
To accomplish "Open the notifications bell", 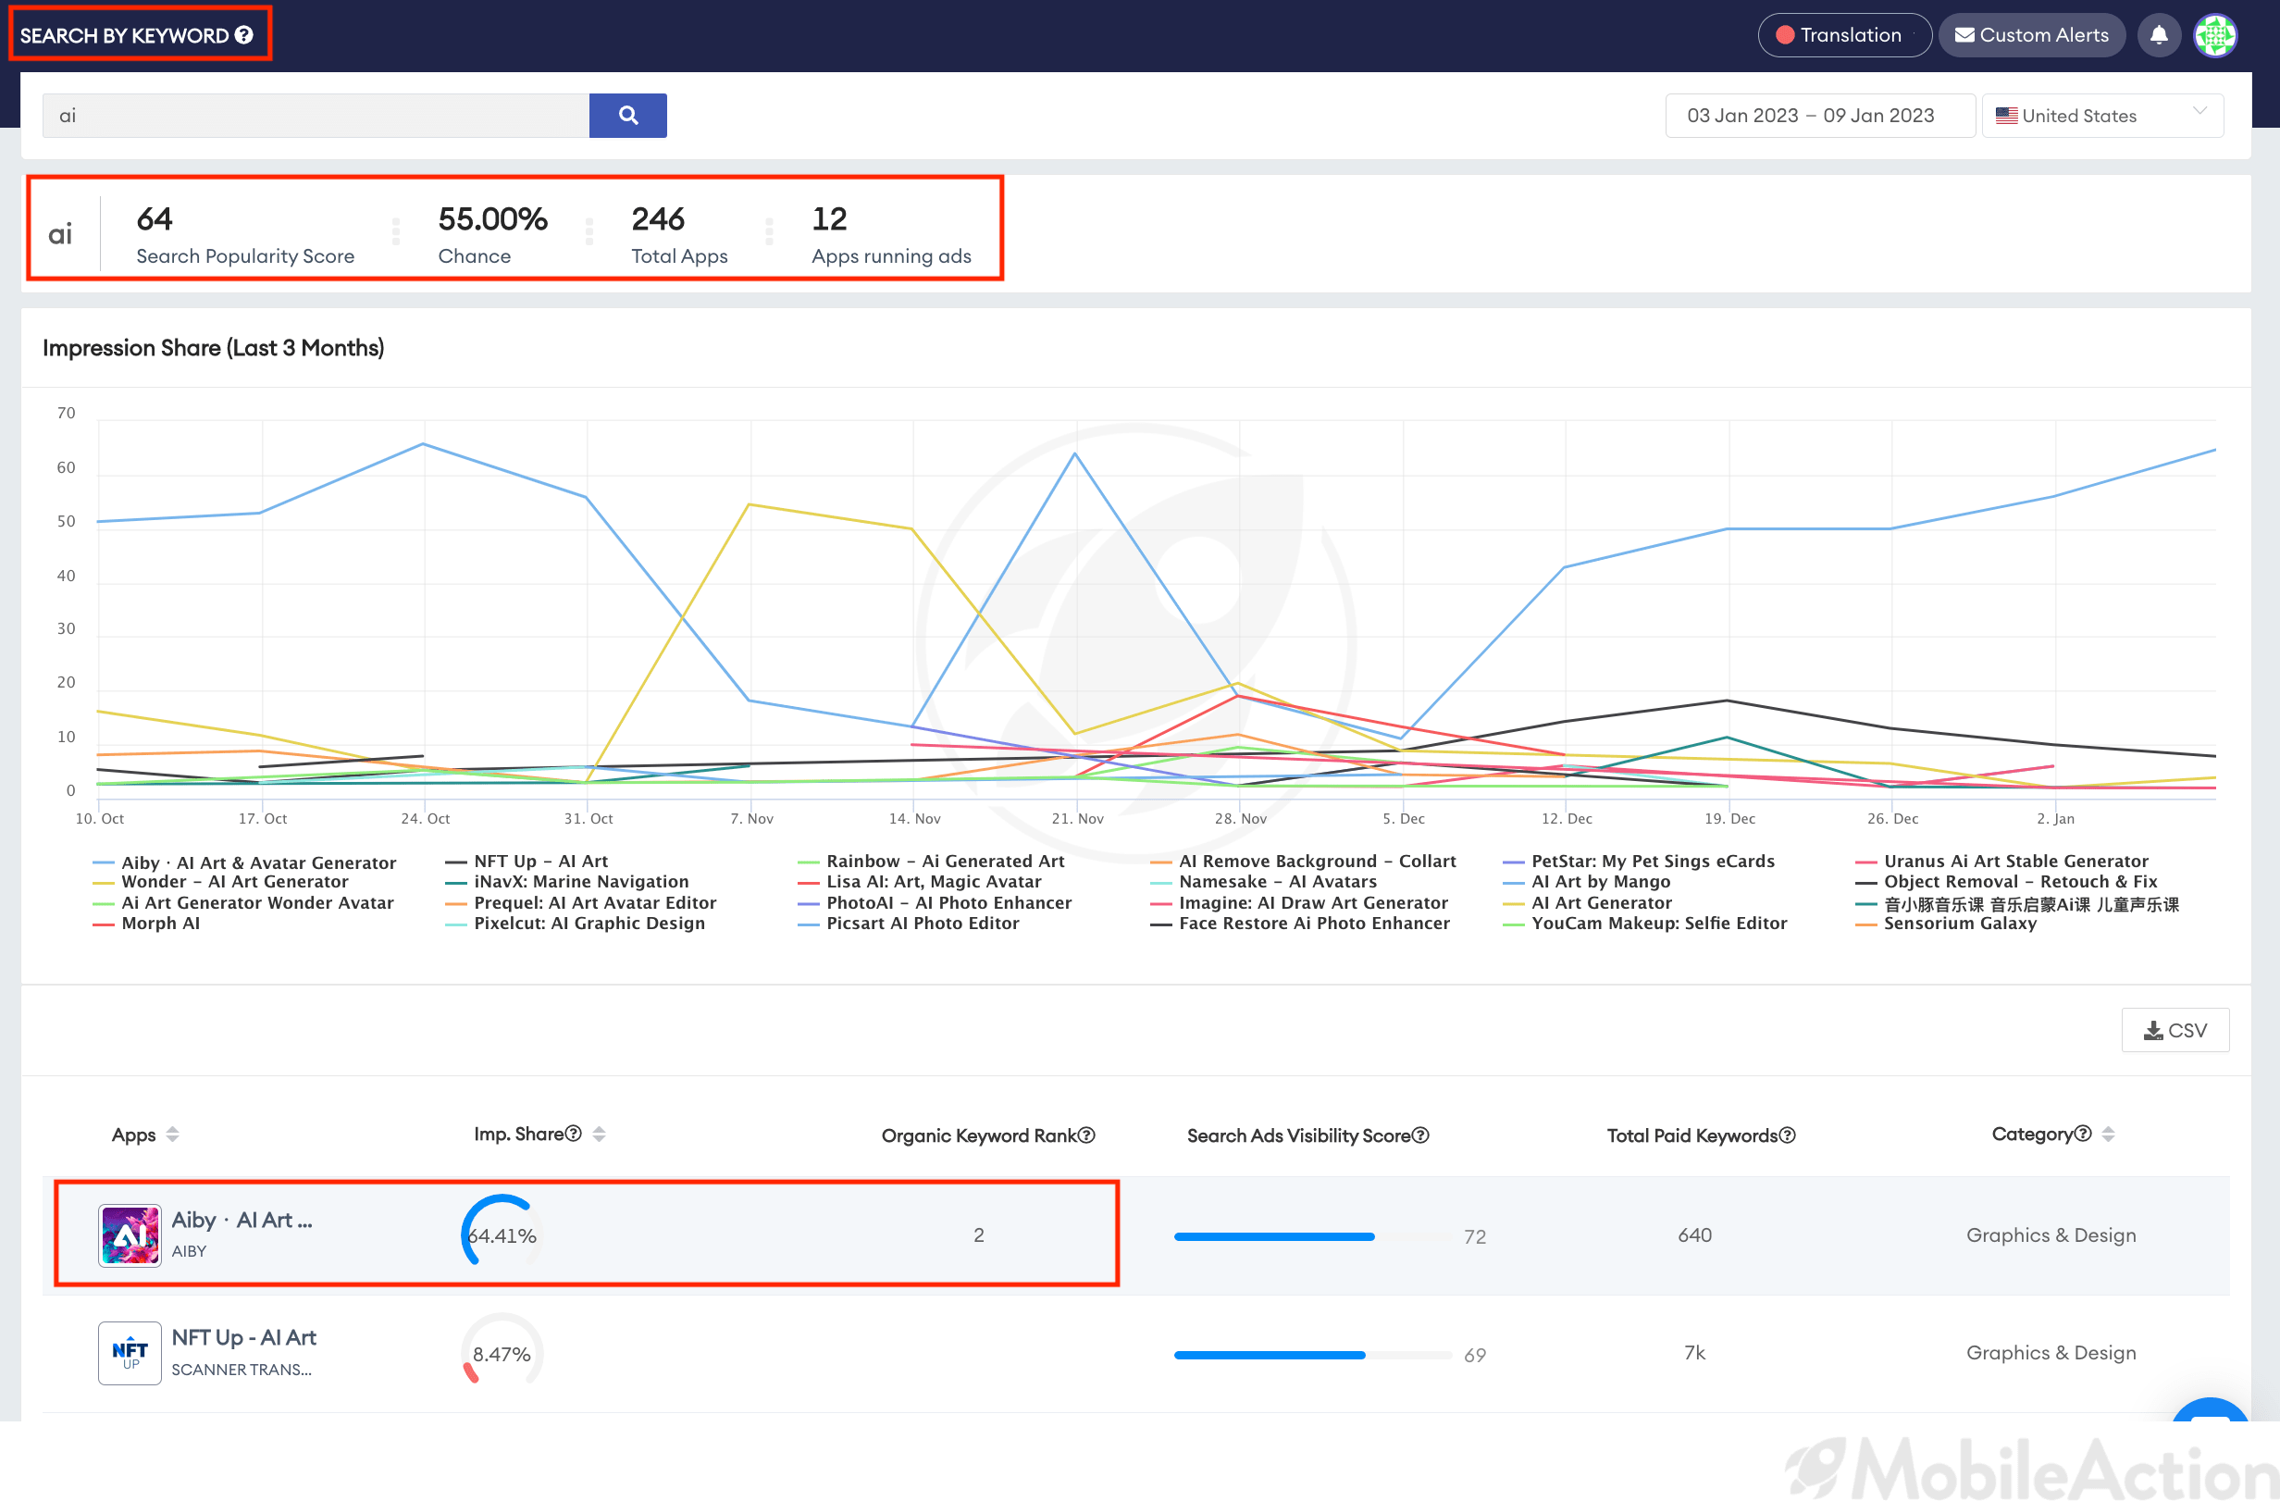I will point(2159,35).
